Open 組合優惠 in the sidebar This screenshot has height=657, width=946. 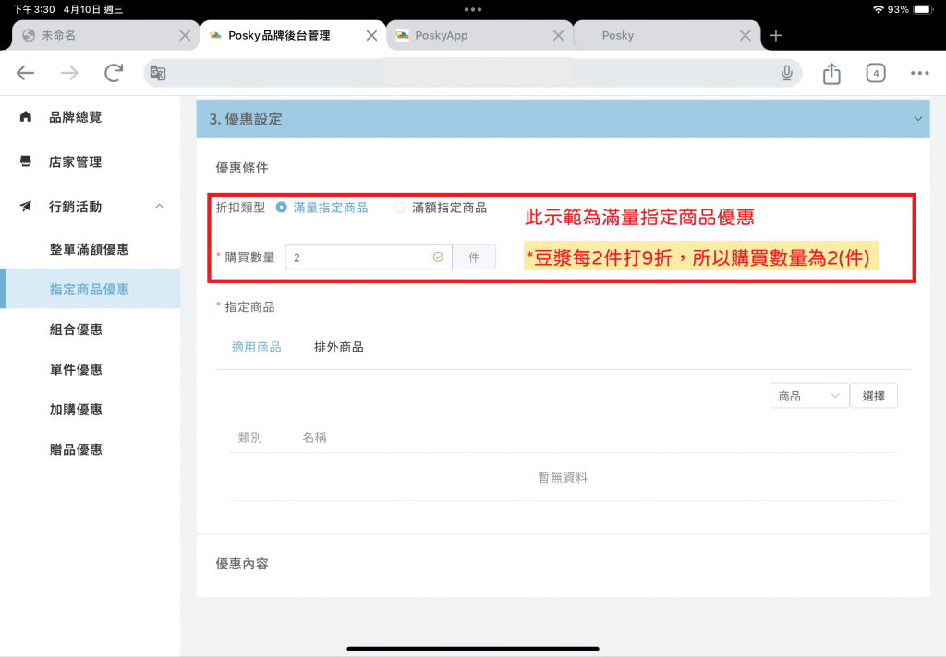(76, 329)
